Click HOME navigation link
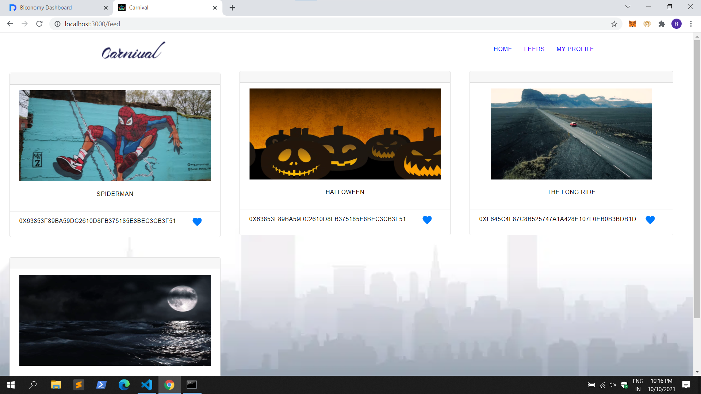Screen dimensions: 701x394 [x=502, y=49]
